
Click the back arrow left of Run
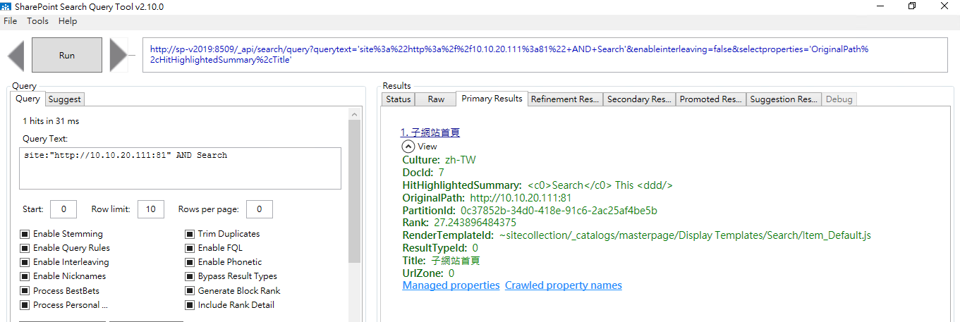coord(16,56)
